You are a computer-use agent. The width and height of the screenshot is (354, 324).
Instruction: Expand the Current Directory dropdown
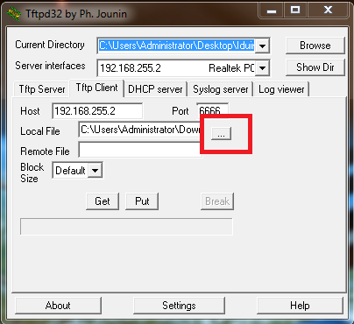pos(262,46)
